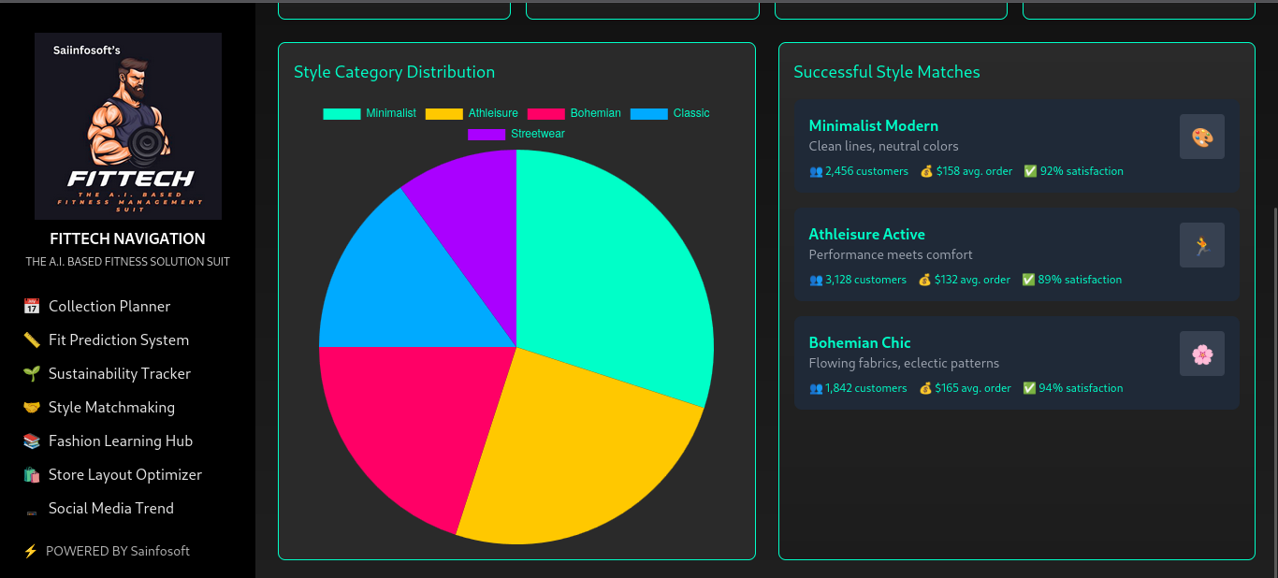The image size is (1278, 578).
Task: Toggle the Athleisure legend entry
Action: 472,113
